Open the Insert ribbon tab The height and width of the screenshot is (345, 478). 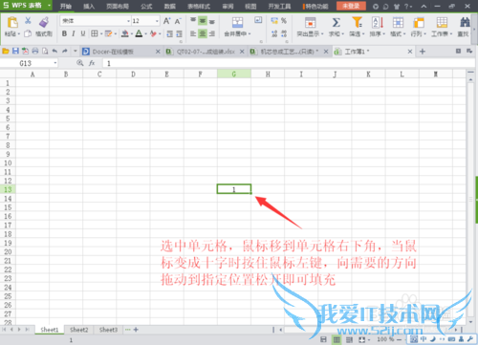point(89,6)
